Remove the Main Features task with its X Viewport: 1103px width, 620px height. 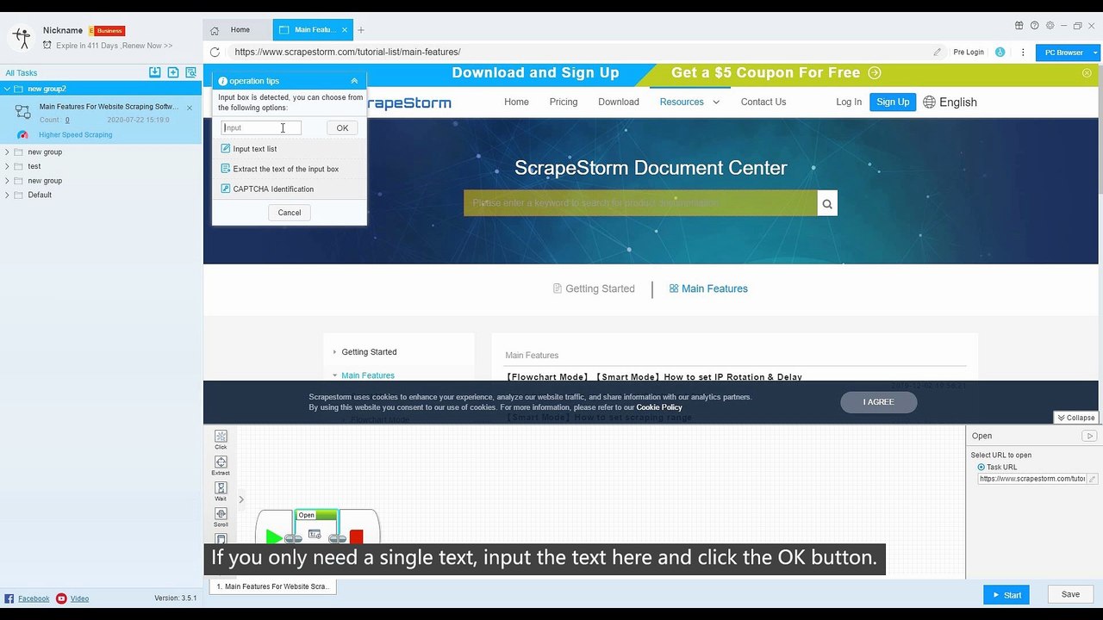[x=190, y=108]
